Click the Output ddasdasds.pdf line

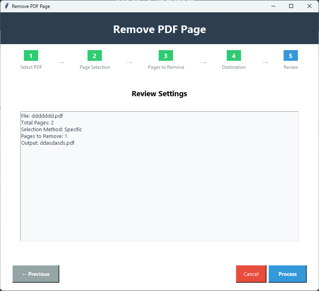(47, 143)
